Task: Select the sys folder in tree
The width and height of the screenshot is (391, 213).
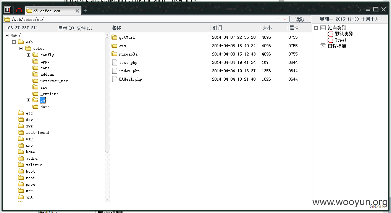Action: 26,126
